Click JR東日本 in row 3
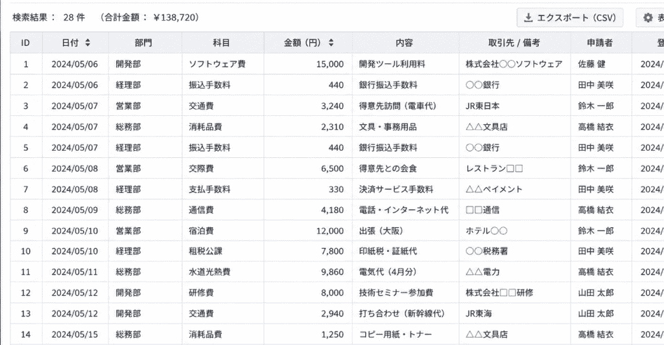The image size is (664, 345). (482, 106)
